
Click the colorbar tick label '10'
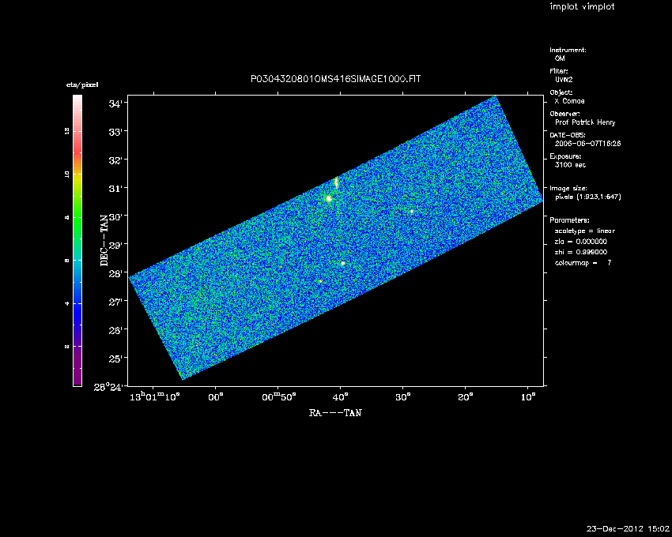67,175
